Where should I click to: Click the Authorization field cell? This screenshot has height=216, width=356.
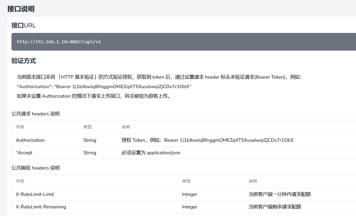tap(30, 140)
